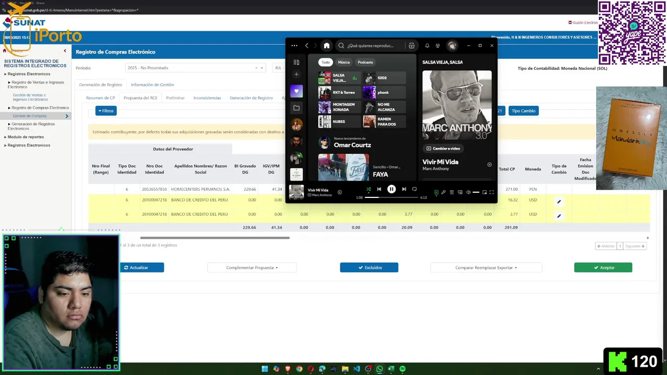
Task: Open the Período dropdown showing 2025 - No Presentado
Action: (195, 68)
